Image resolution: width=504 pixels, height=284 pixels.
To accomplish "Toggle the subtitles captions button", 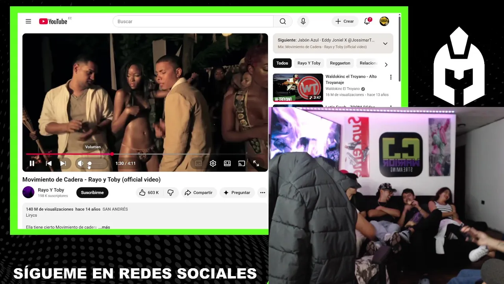I will point(198,163).
